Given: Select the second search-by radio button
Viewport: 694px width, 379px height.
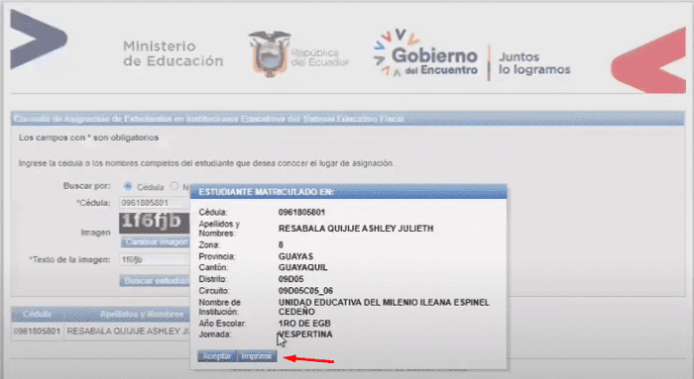Looking at the screenshot, I should pos(174,186).
